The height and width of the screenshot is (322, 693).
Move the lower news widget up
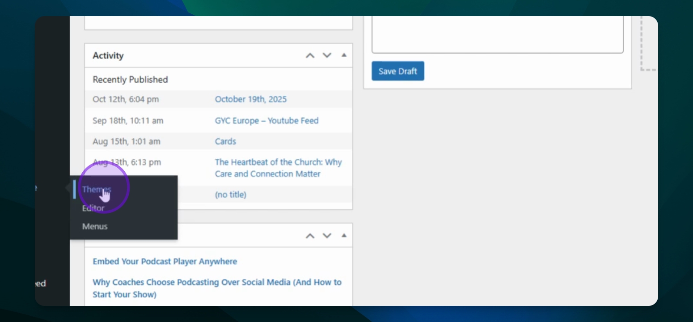(x=310, y=236)
